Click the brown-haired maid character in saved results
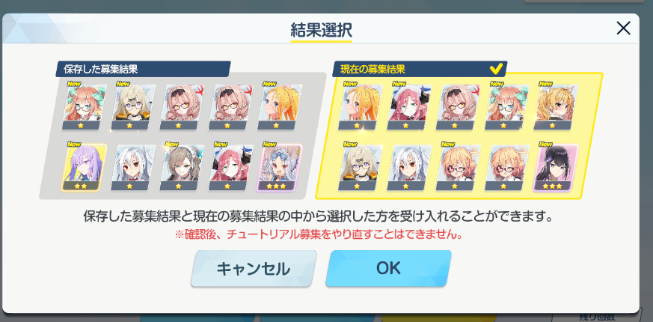This screenshot has width=653, height=322. pos(181,168)
